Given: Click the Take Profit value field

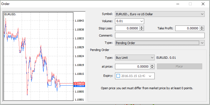Looking at the screenshot, I should point(187,28).
